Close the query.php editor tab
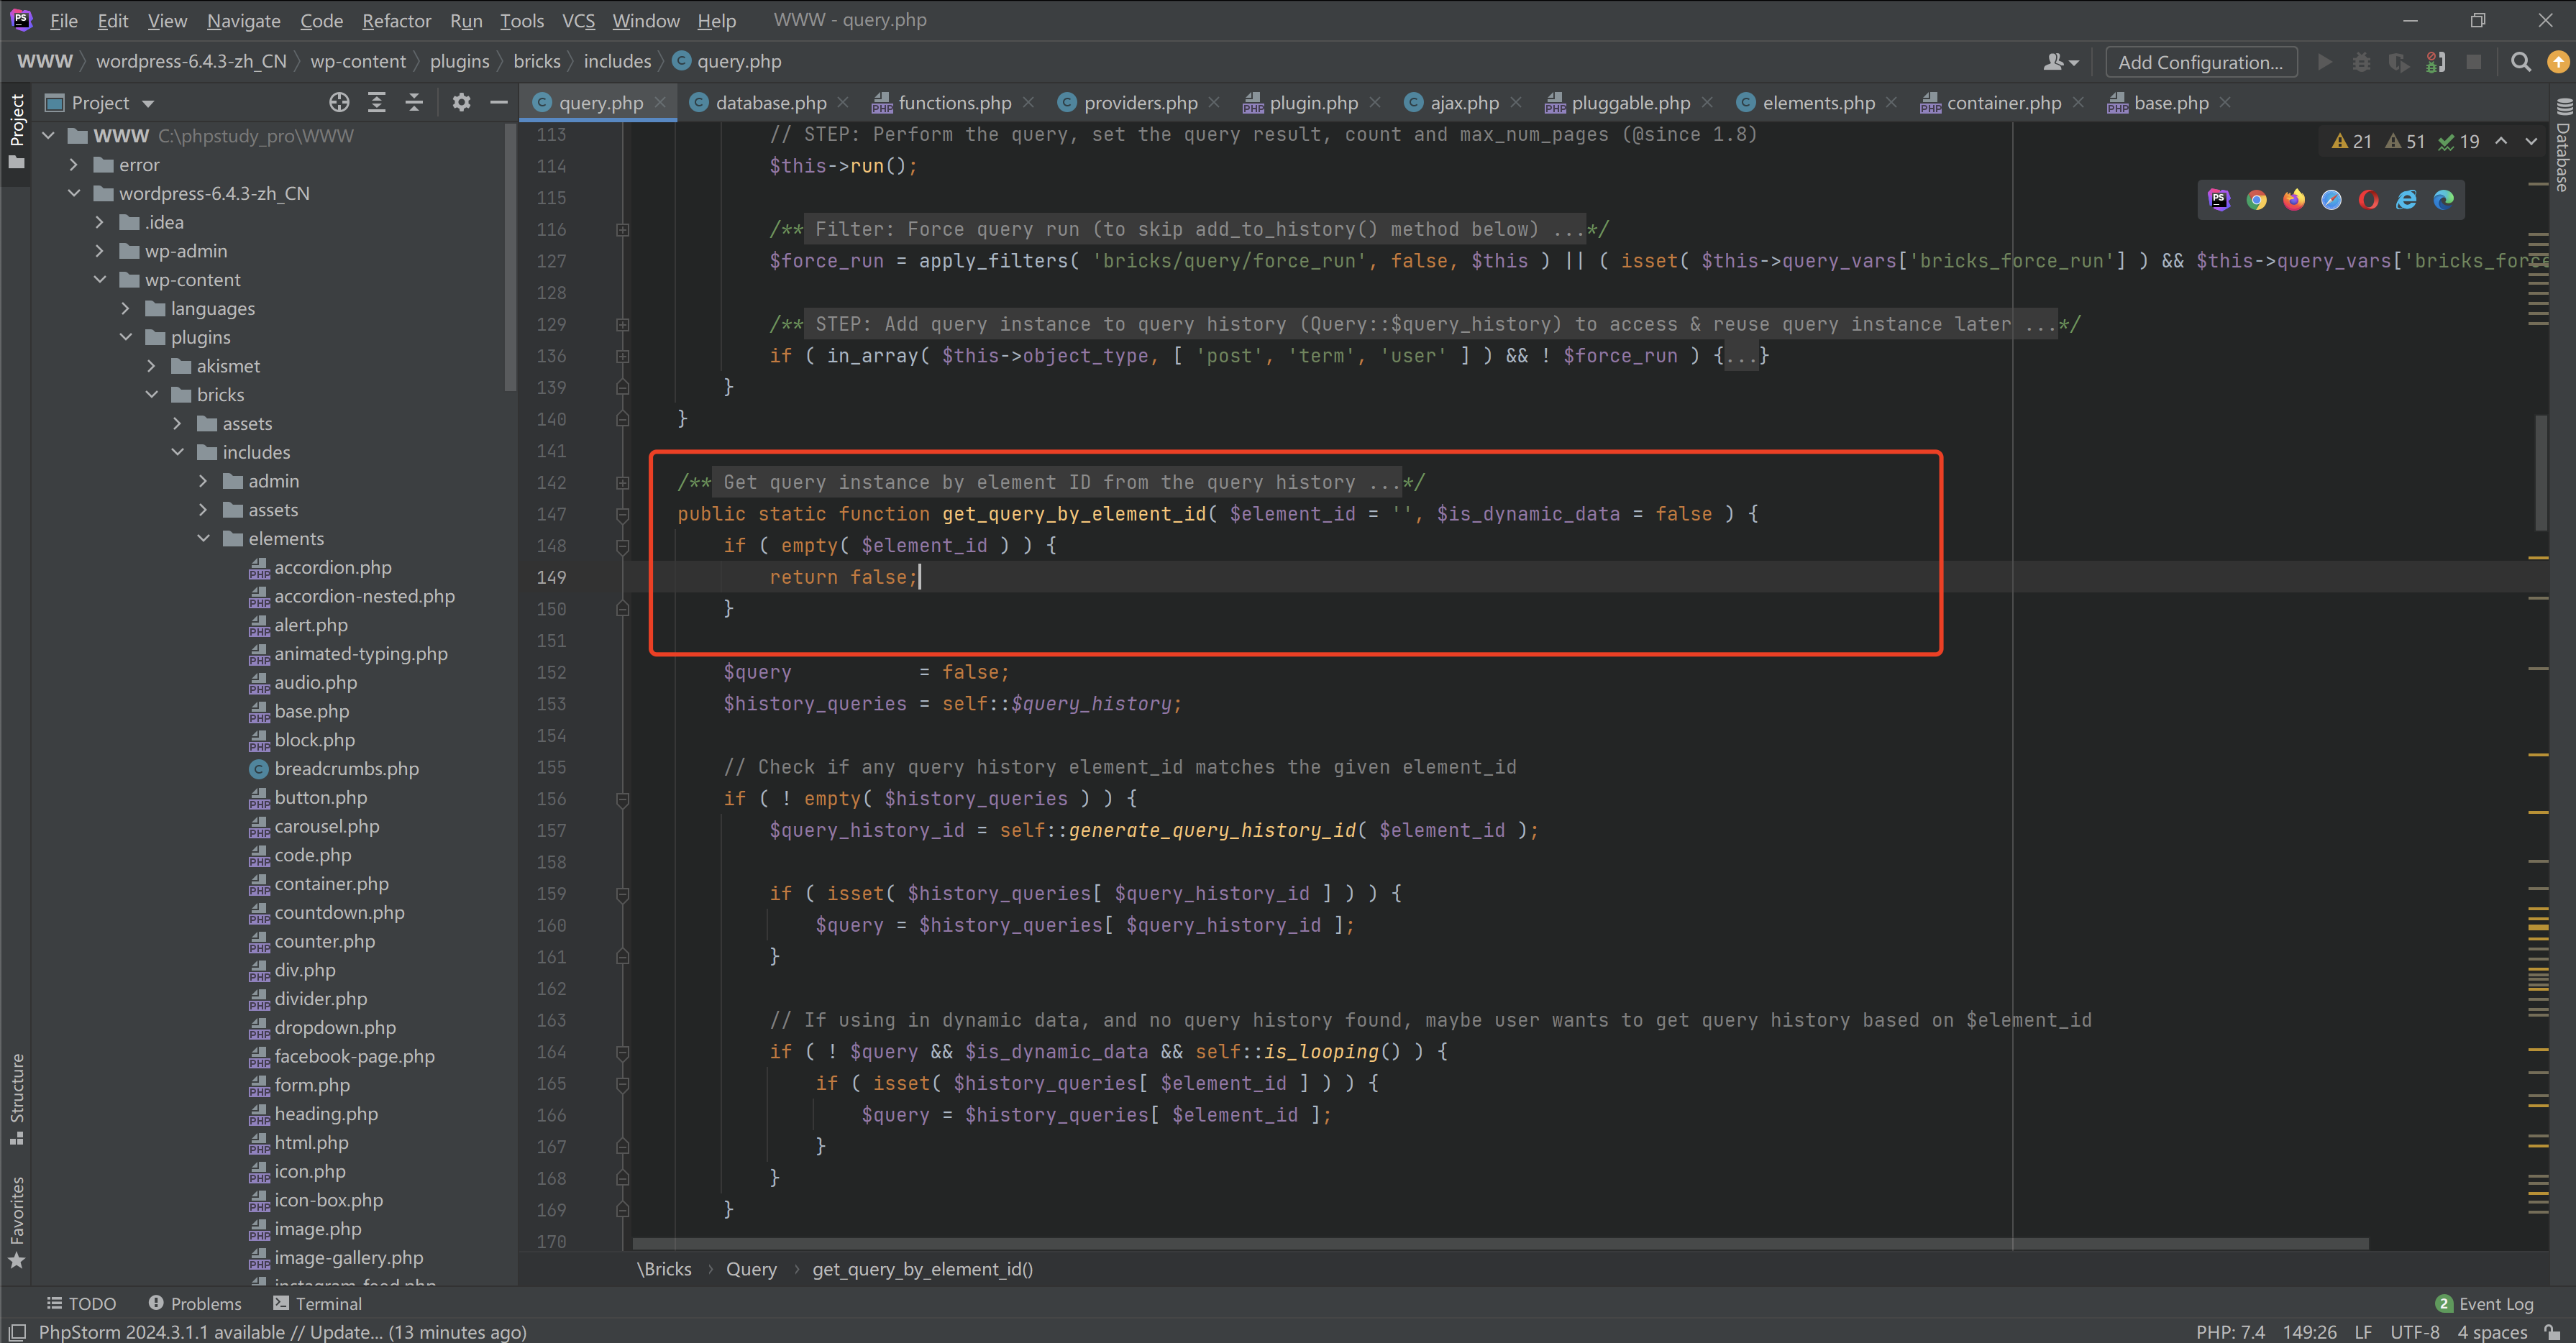2576x1343 pixels. click(660, 103)
